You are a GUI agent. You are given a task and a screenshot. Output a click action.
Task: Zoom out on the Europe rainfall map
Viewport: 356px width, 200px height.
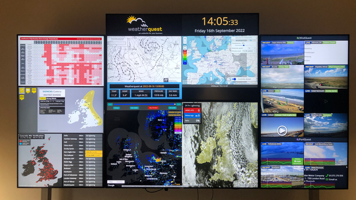point(185,43)
